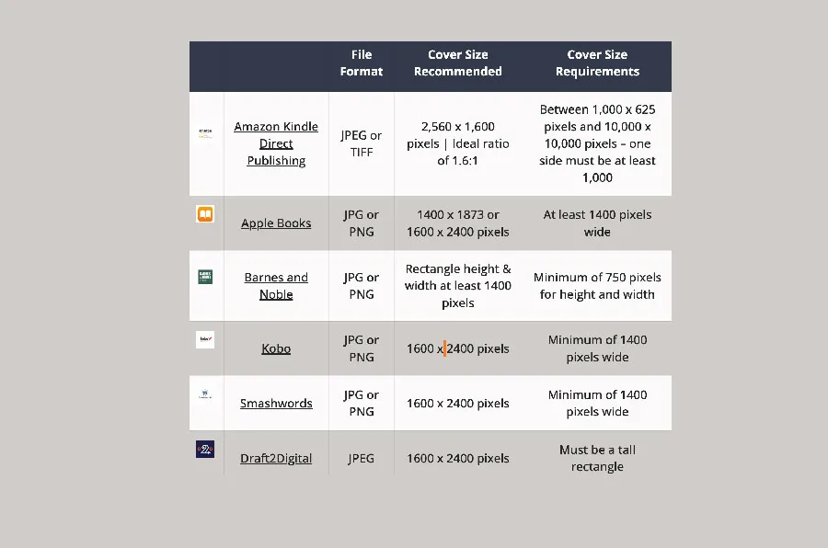
Task: Click the File Format column header
Action: point(362,63)
